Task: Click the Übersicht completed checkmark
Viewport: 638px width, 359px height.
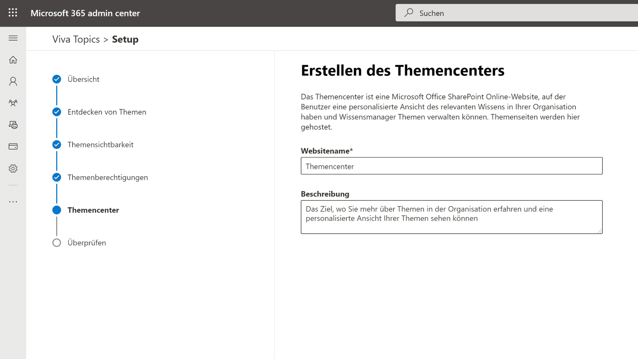Action: [57, 79]
